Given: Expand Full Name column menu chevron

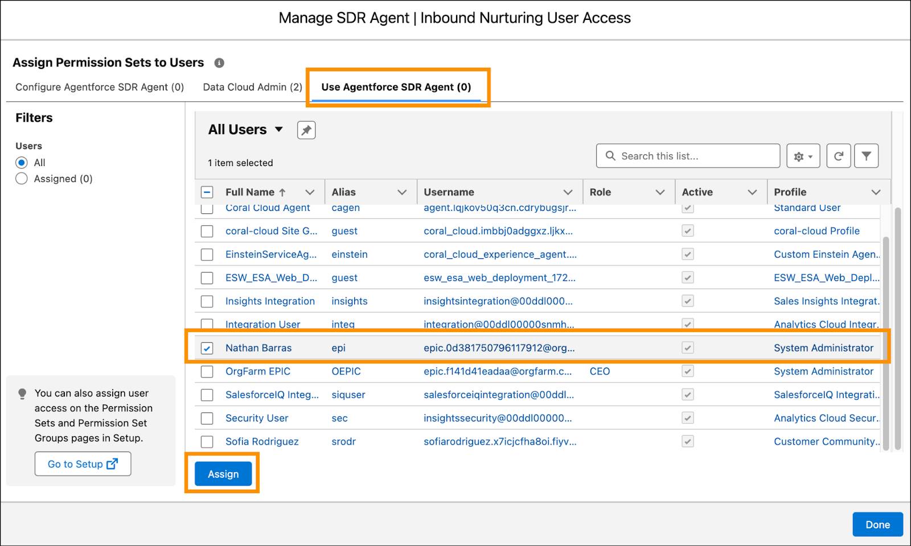Looking at the screenshot, I should pyautogui.click(x=310, y=192).
